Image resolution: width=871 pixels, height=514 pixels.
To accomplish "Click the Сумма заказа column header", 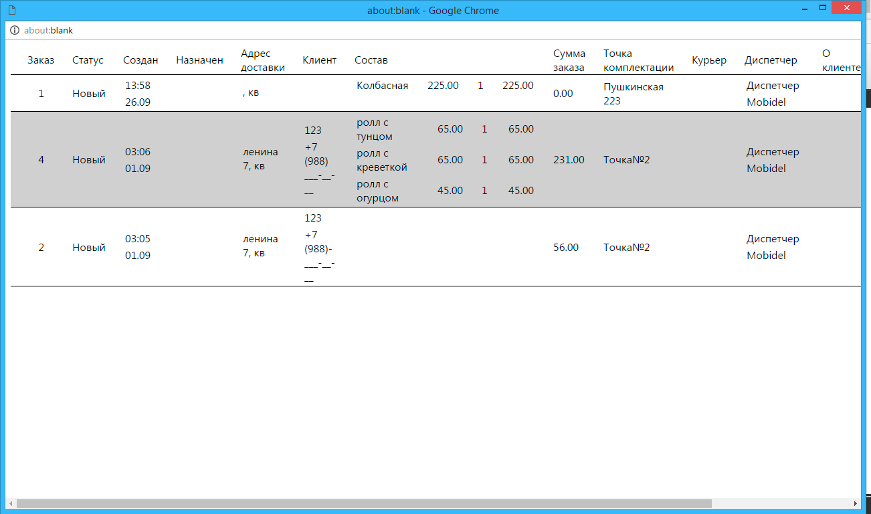I will click(x=569, y=60).
